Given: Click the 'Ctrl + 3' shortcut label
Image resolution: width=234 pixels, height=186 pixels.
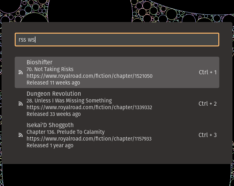Looking at the screenshot, I should pos(207,135).
